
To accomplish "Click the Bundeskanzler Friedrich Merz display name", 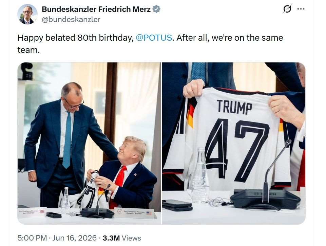I will [96, 9].
